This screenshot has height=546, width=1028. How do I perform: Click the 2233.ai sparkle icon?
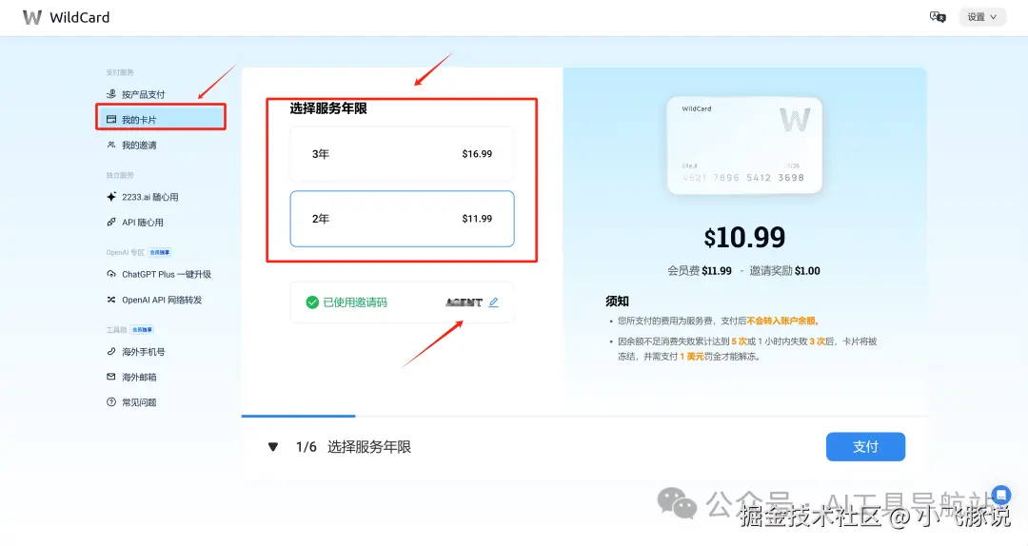coord(110,197)
